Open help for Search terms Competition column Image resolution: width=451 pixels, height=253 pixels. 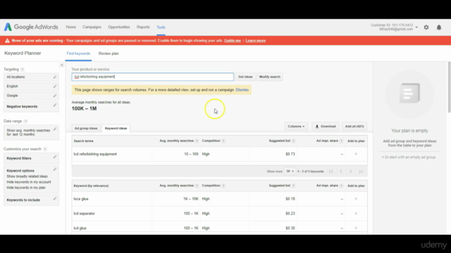point(223,141)
